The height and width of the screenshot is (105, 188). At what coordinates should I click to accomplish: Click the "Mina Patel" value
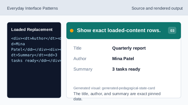[123, 59]
